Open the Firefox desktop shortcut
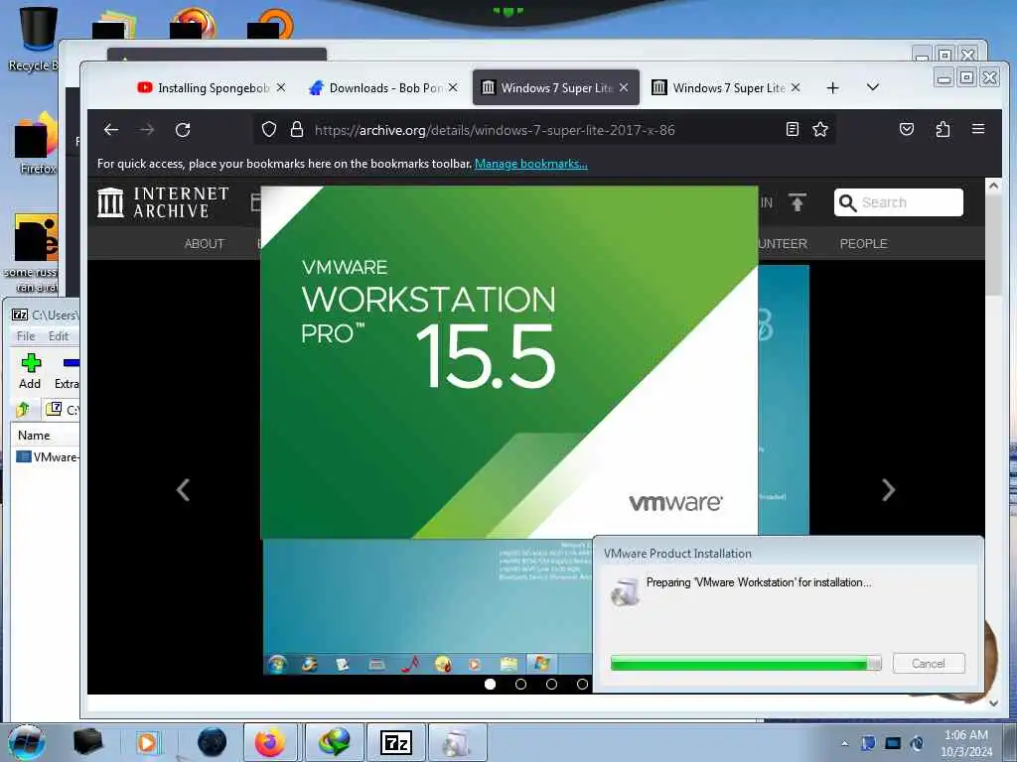Viewport: 1017px width, 762px height. click(x=38, y=144)
